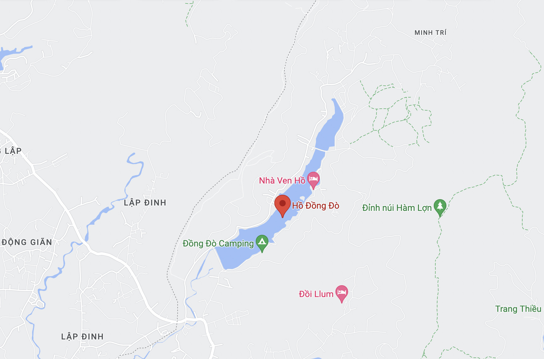Viewport: 544px width, 359px height.
Task: Click the lower LẬP ĐINH area label
Action: [82, 337]
